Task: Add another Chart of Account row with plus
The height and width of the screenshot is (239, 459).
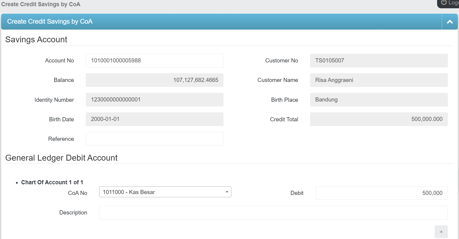Action: [x=441, y=232]
